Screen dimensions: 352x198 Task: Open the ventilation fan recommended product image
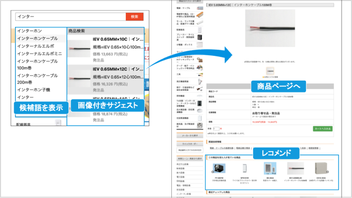coord(219,169)
